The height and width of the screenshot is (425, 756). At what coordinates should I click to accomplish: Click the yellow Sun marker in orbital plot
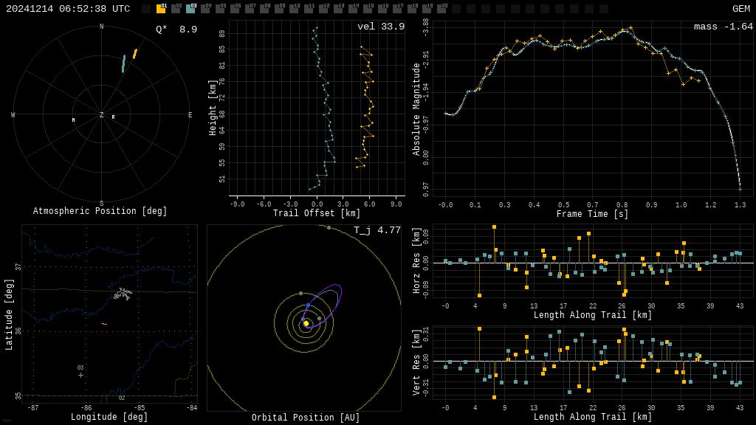pos(306,323)
